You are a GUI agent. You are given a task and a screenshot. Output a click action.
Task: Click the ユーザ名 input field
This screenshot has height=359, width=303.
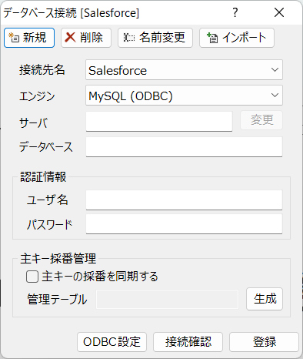click(x=184, y=200)
